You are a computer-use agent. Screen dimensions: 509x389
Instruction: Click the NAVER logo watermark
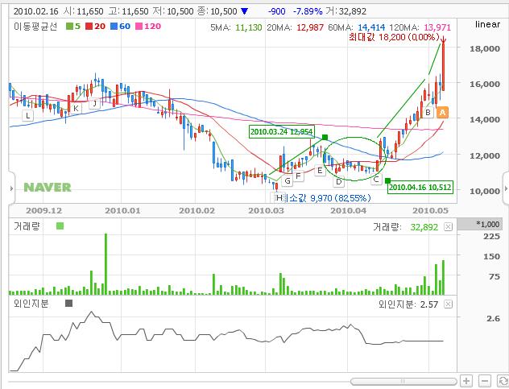[x=47, y=187]
